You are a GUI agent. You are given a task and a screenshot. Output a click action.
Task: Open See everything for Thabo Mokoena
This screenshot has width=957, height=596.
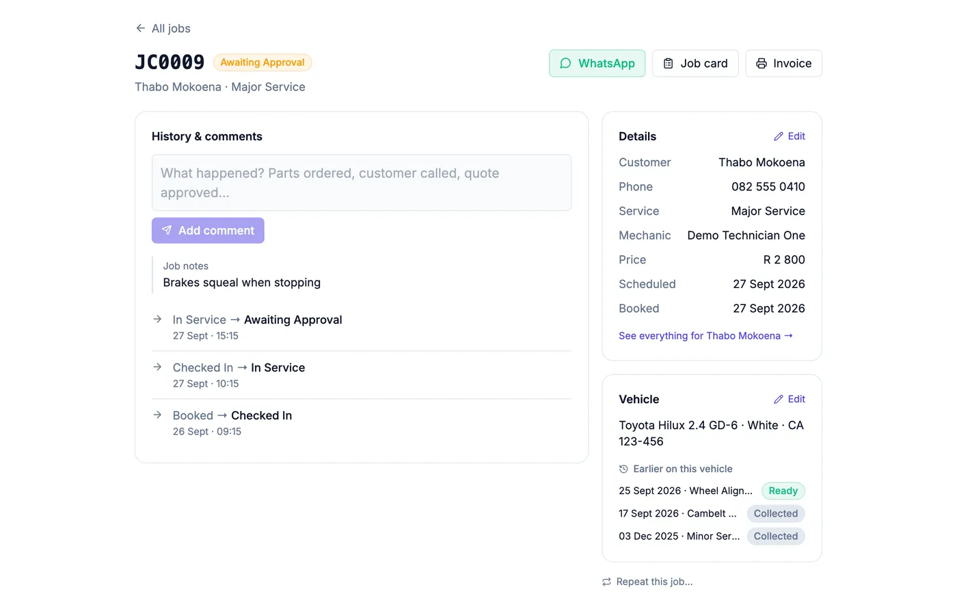pyautogui.click(x=705, y=336)
